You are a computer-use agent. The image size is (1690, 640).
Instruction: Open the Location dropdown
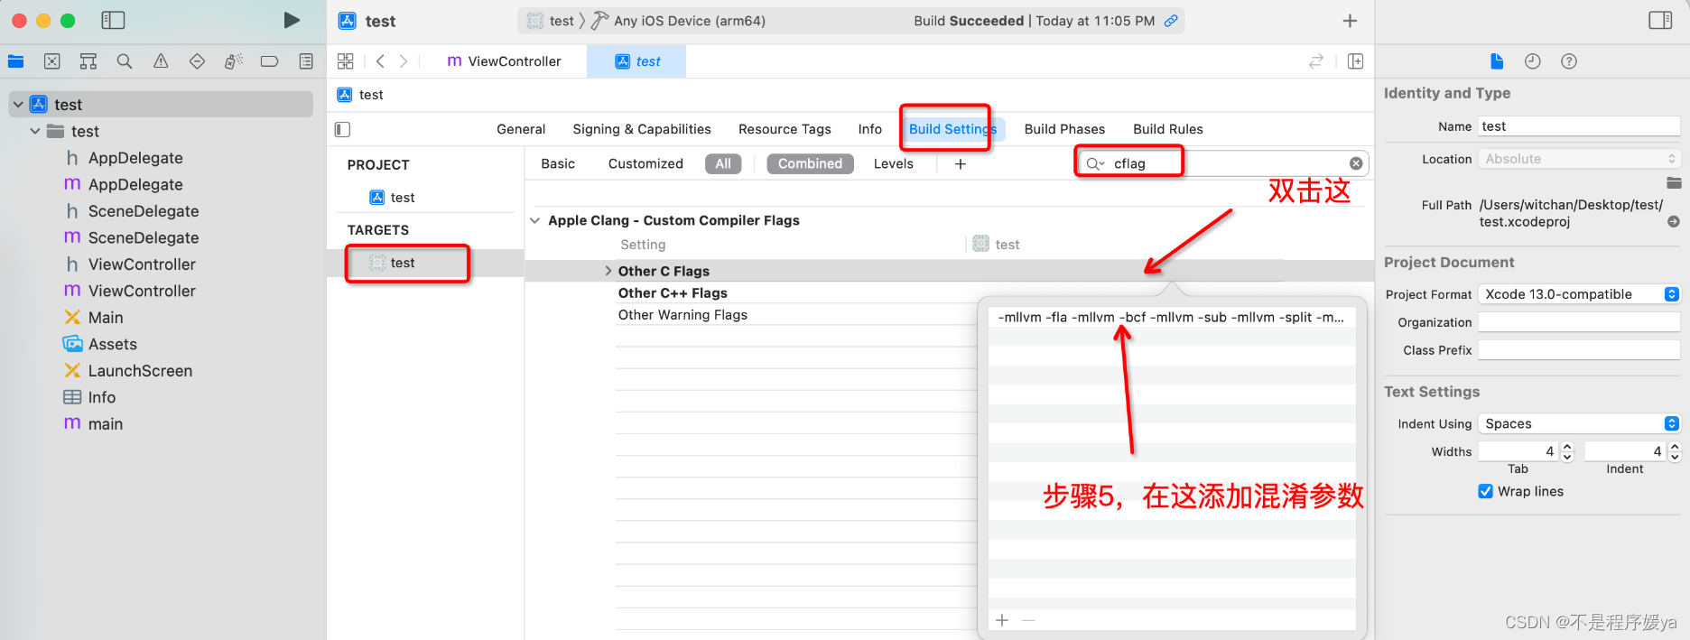(x=1579, y=159)
